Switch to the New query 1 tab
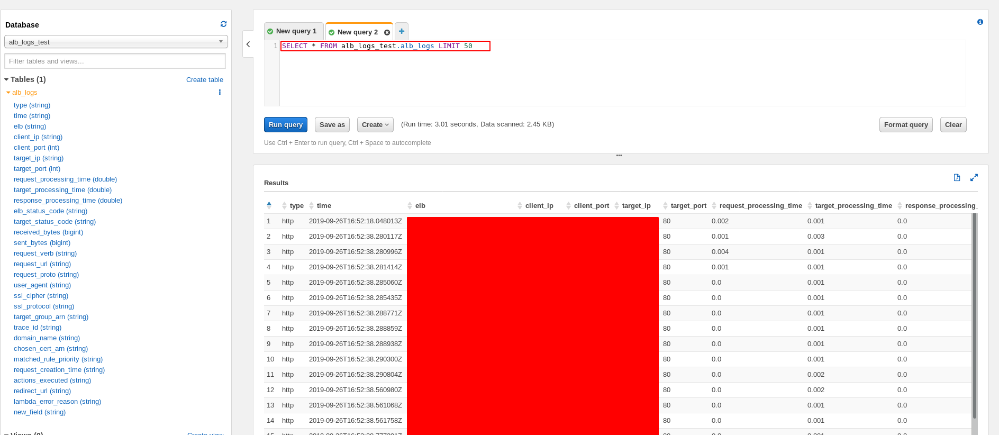Viewport: 999px width, 435px height. 295,31
